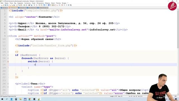The height and width of the screenshot is (101, 179).
Task: Click the Open file toolbar icon
Action: [3, 5]
